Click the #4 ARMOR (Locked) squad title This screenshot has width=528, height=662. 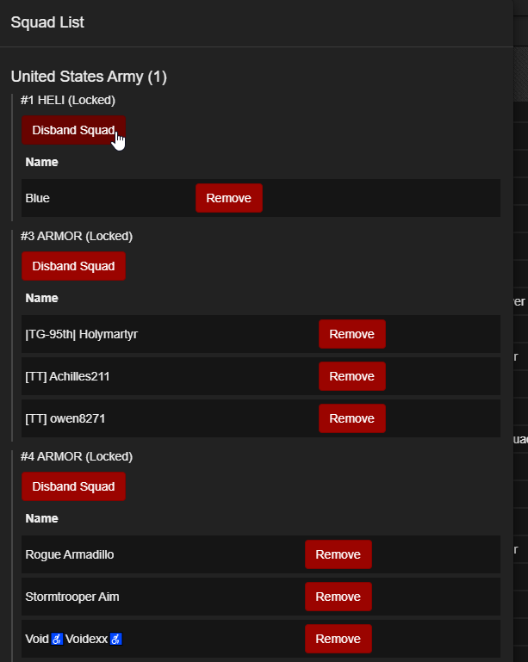77,456
